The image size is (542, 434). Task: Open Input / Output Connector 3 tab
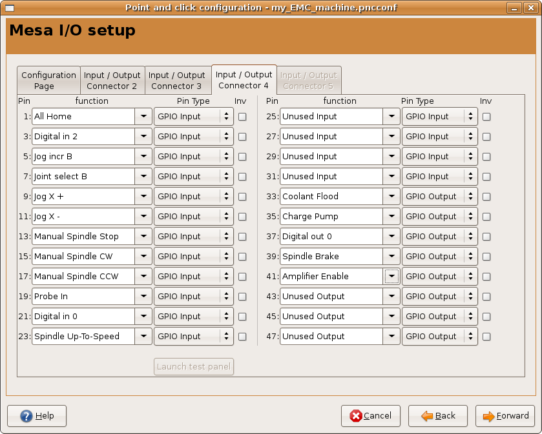click(x=178, y=81)
